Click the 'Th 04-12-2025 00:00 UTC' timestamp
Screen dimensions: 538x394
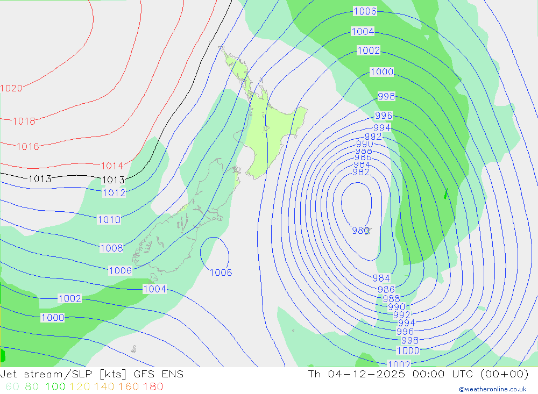(x=391, y=374)
